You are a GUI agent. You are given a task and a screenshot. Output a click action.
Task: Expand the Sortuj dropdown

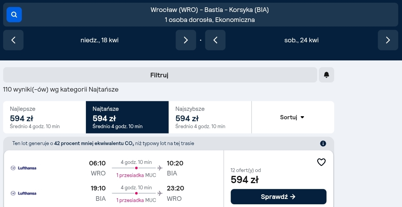pos(293,117)
